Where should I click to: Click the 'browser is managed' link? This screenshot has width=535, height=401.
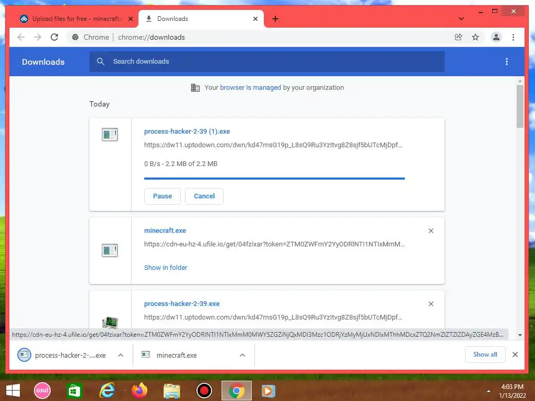tap(250, 87)
